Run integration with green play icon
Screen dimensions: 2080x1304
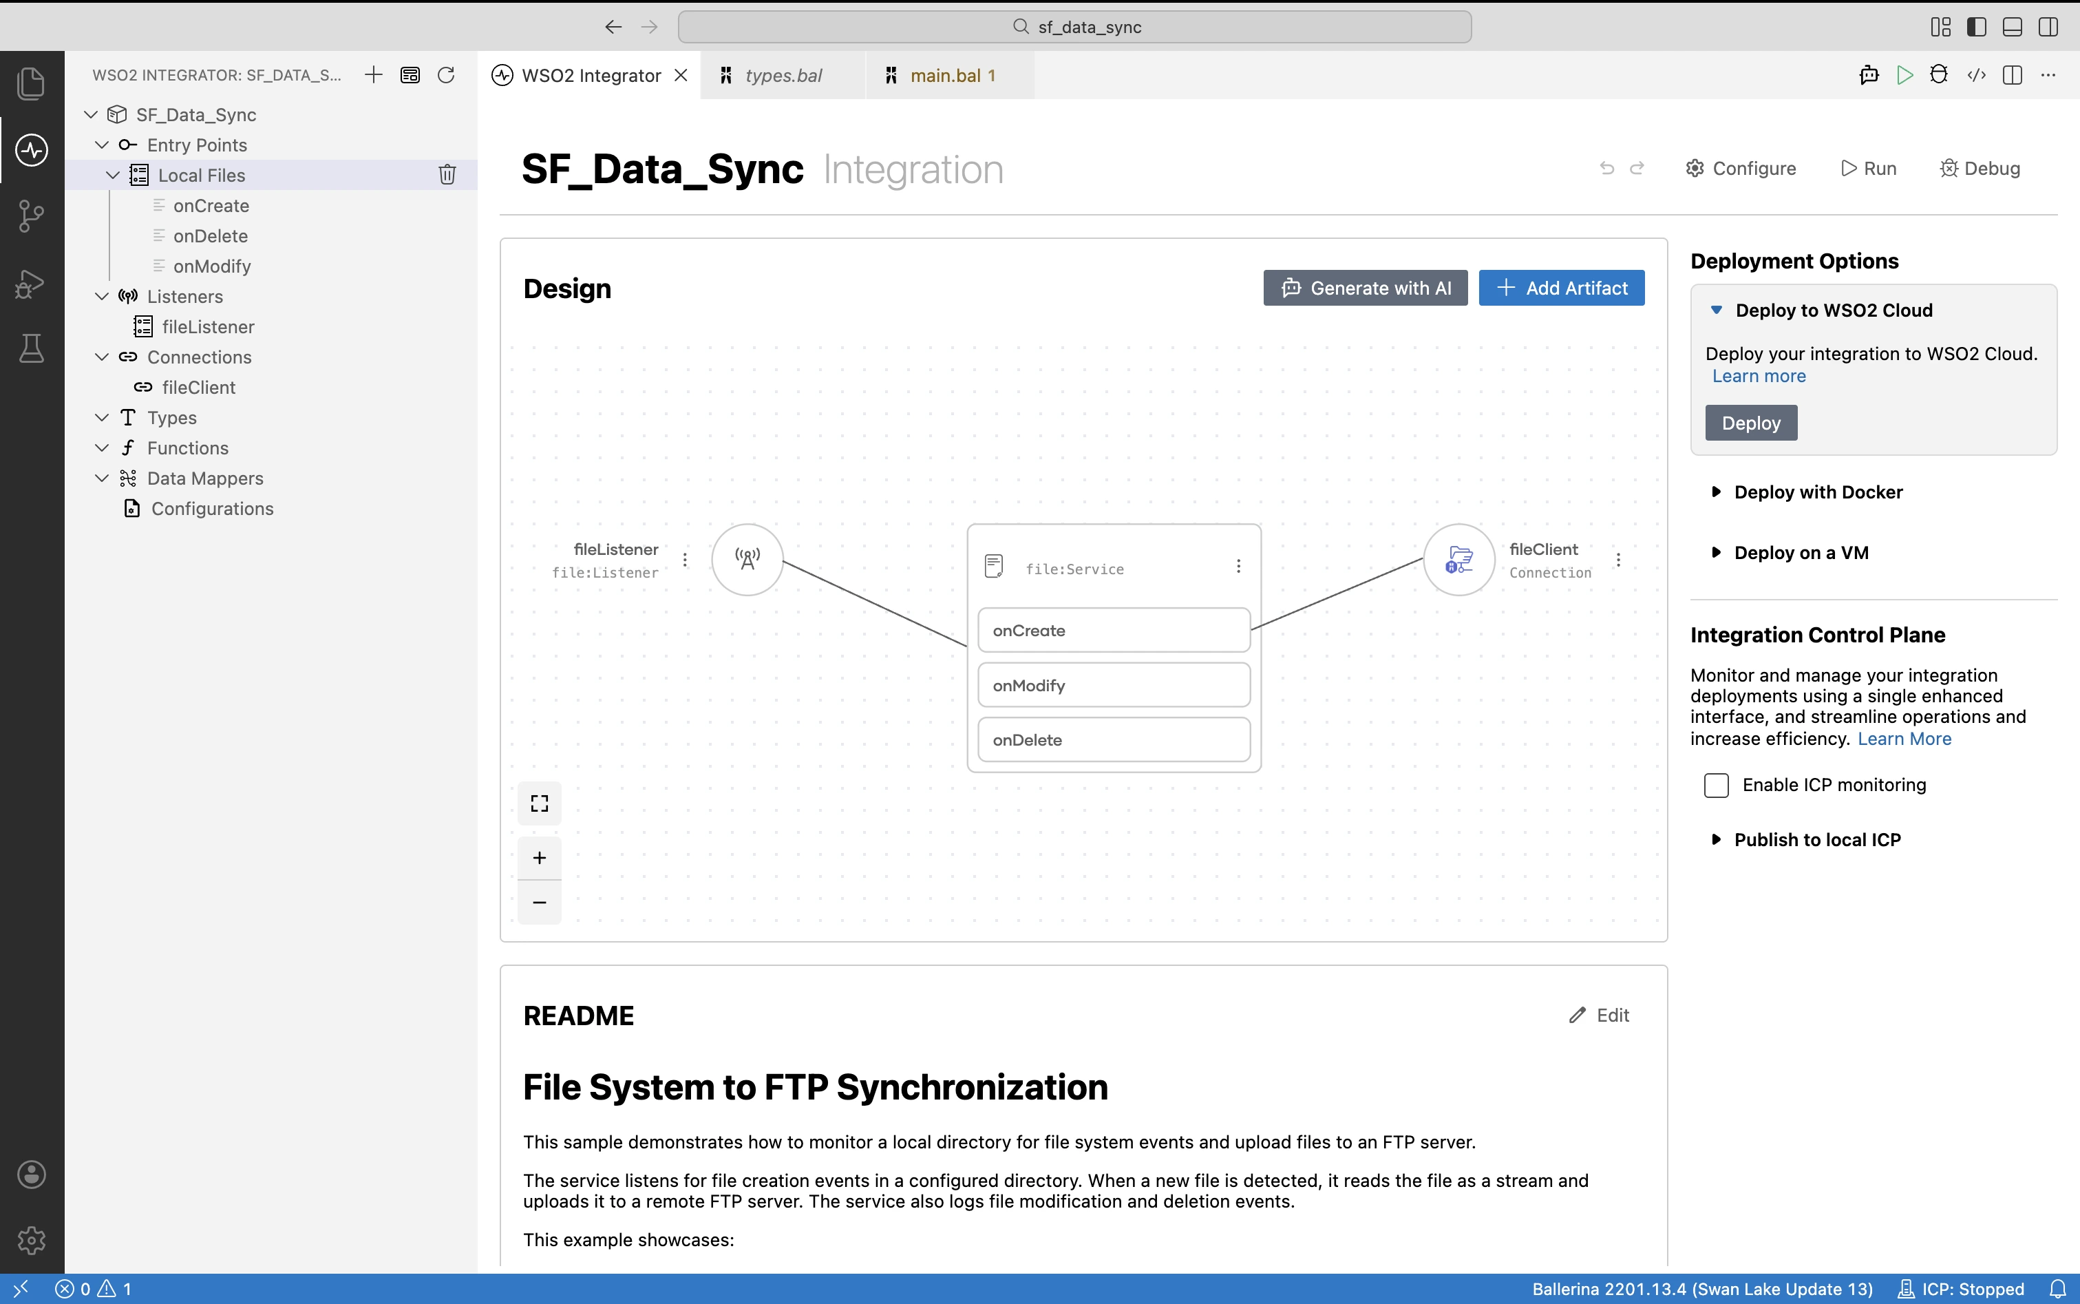(x=1905, y=75)
